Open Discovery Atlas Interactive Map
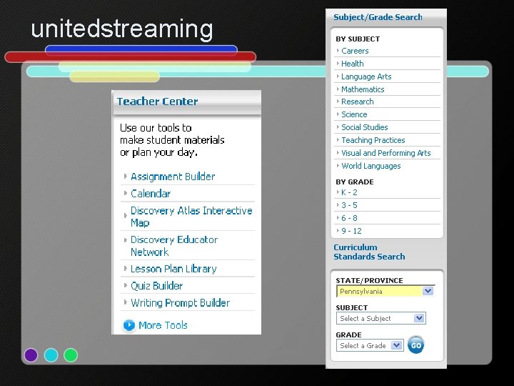 [191, 217]
